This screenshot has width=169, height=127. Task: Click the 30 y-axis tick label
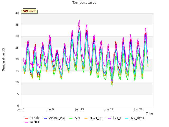pos(17,36)
